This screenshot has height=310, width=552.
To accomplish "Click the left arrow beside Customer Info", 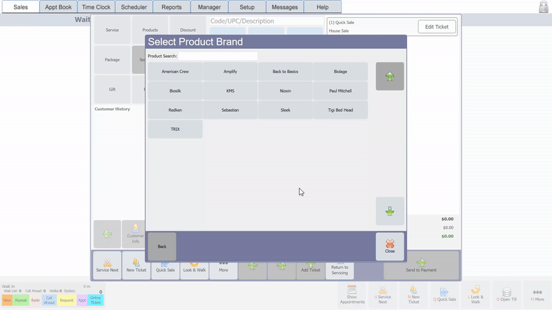I will 108,234.
